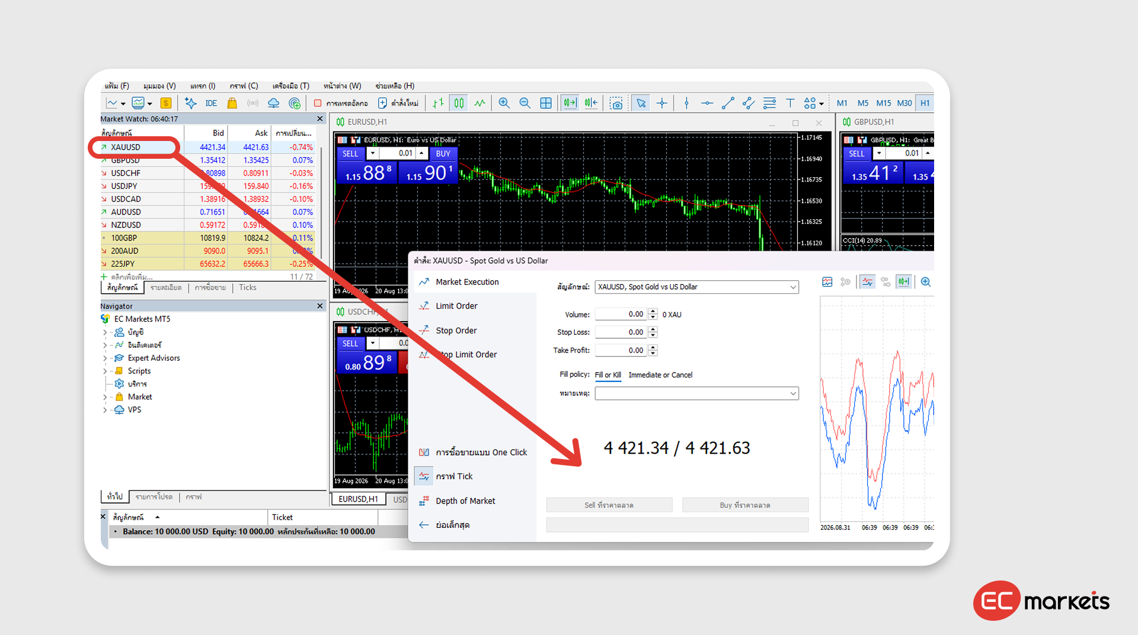Screen dimensions: 1138x635
Task: Switch chart to bar chart icon
Action: click(438, 103)
